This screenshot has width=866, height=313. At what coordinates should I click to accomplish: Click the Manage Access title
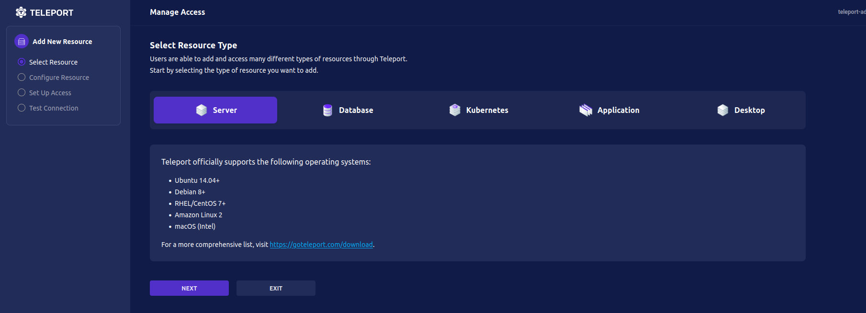tap(177, 12)
